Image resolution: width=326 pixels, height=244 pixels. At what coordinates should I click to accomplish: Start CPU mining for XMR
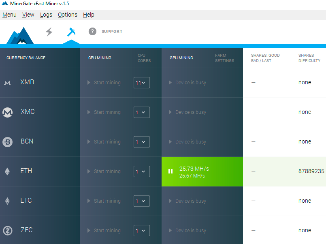click(103, 82)
